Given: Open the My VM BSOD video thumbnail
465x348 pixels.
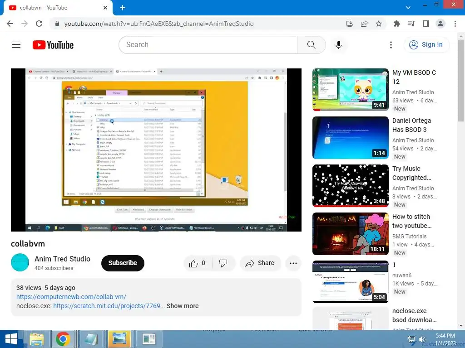Looking at the screenshot, I should 350,90.
